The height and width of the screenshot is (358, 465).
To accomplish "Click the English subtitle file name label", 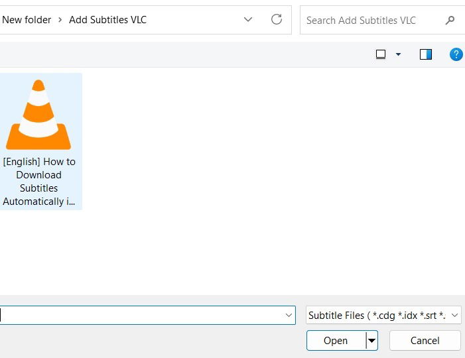I will (39, 182).
